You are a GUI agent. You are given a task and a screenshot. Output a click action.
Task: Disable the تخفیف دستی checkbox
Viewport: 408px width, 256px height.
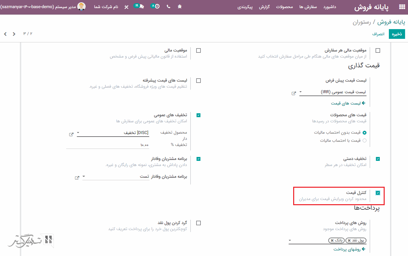click(x=378, y=159)
